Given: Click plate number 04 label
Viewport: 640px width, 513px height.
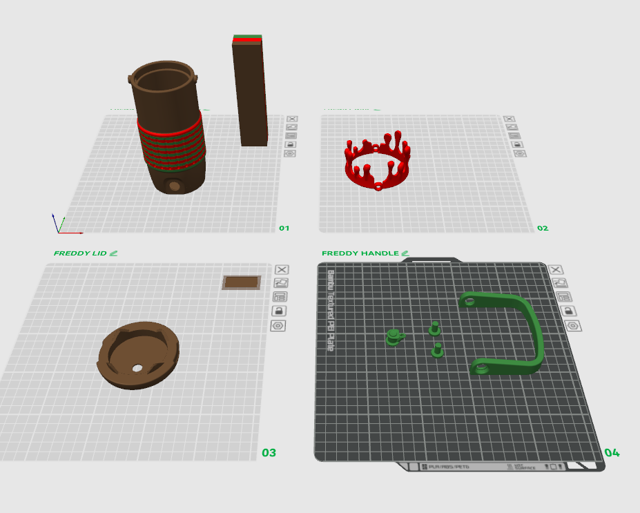Looking at the screenshot, I should click(612, 453).
